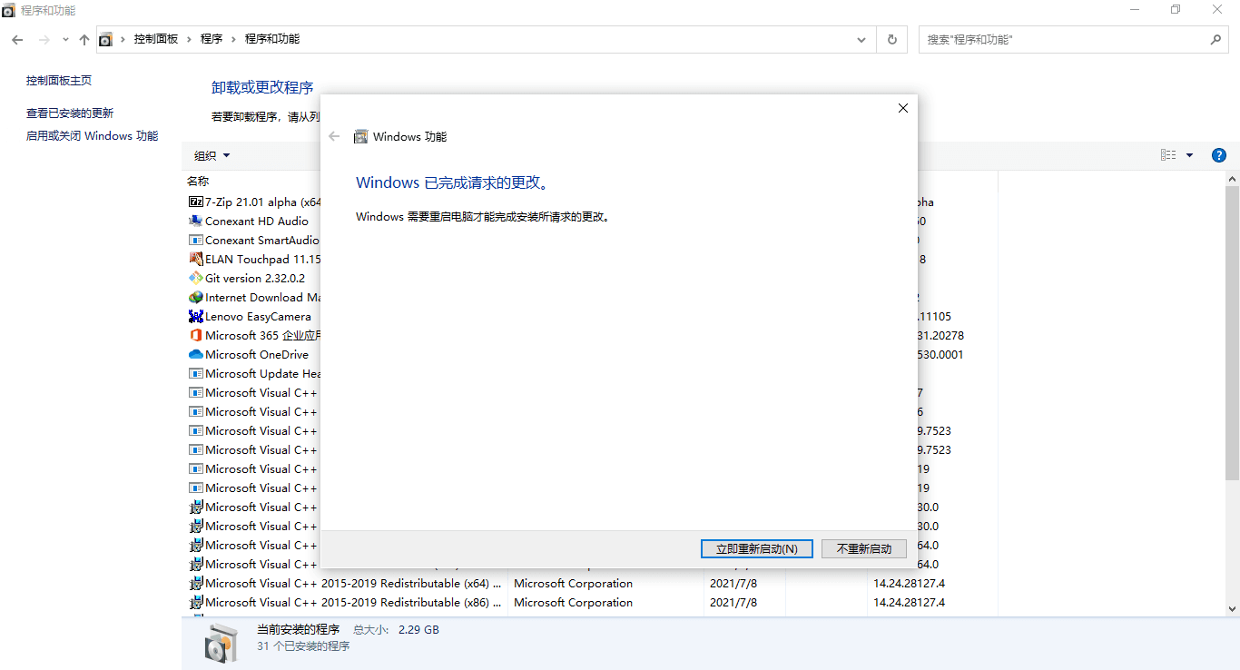Click the 名称 column header
The image size is (1240, 670).
[x=198, y=181]
